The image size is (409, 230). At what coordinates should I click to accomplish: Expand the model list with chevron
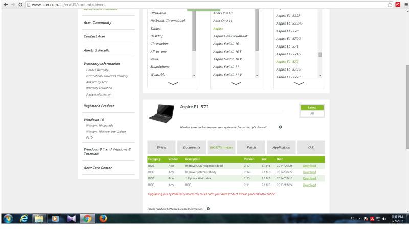coord(299,83)
